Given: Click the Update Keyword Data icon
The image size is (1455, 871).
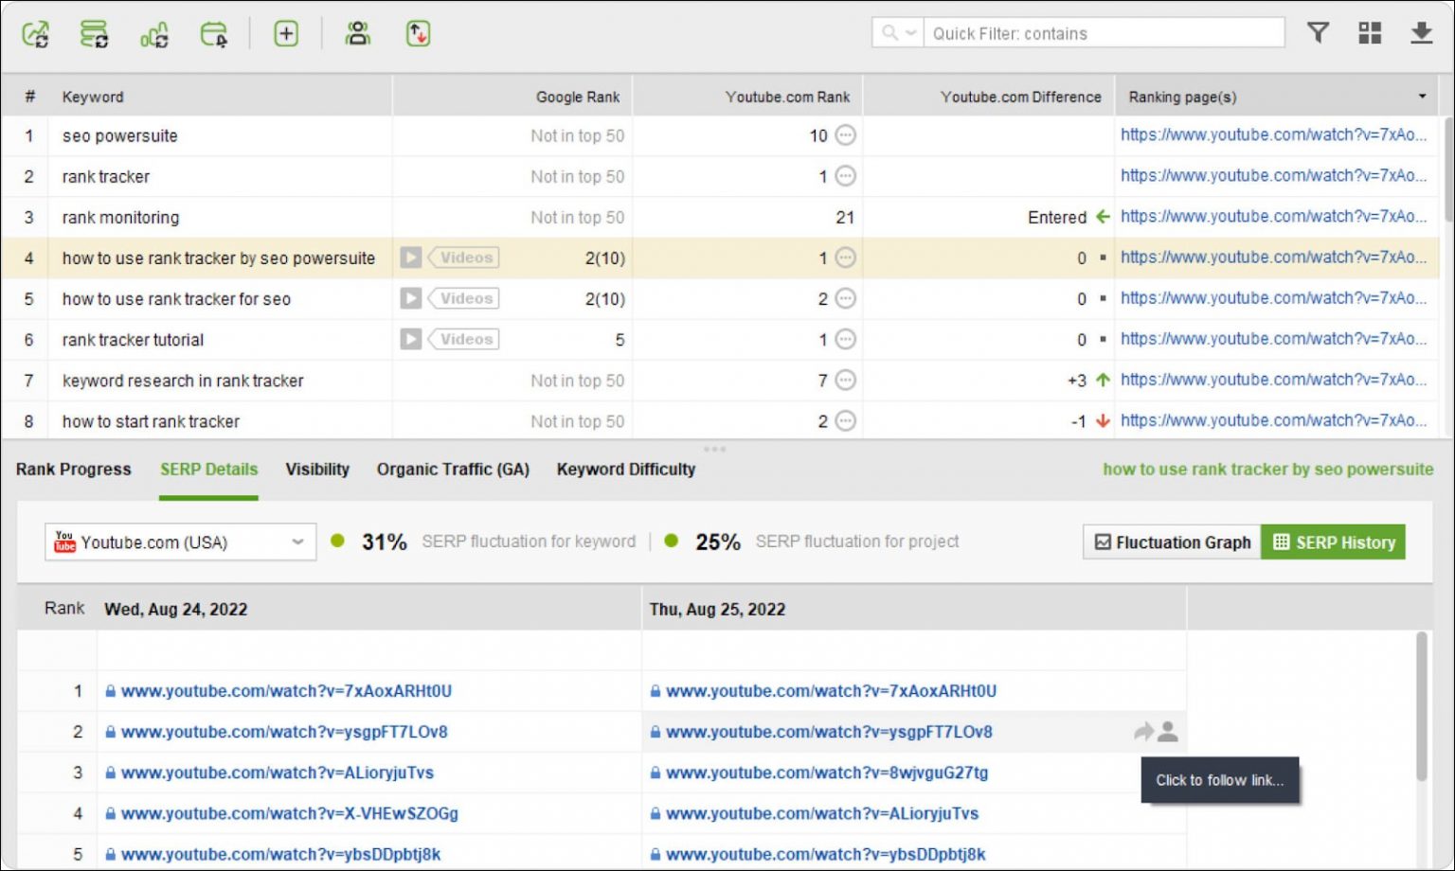Looking at the screenshot, I should tap(94, 34).
